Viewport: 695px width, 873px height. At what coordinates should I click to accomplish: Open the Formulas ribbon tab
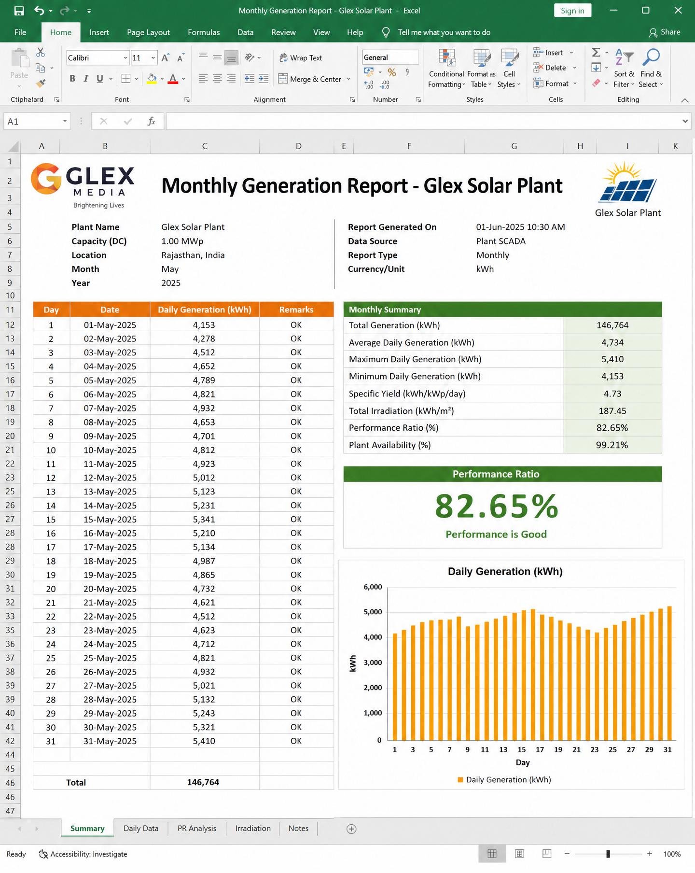click(204, 32)
